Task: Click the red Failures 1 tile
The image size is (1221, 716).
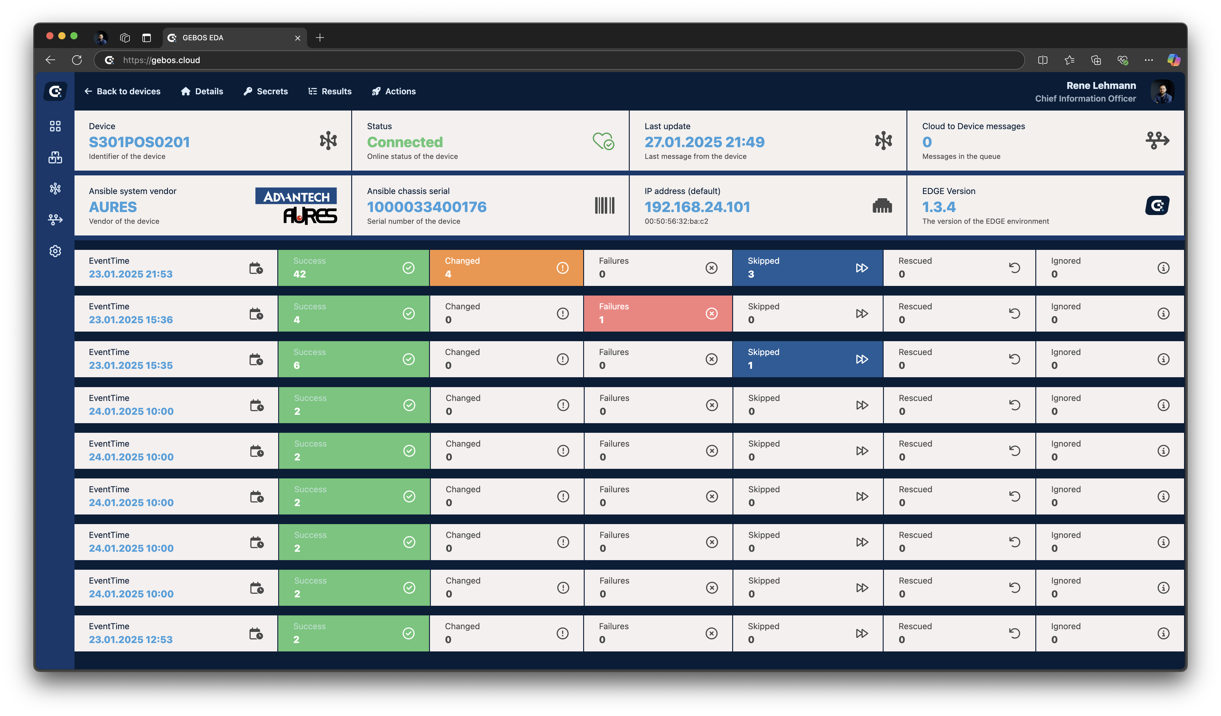Action: [657, 314]
